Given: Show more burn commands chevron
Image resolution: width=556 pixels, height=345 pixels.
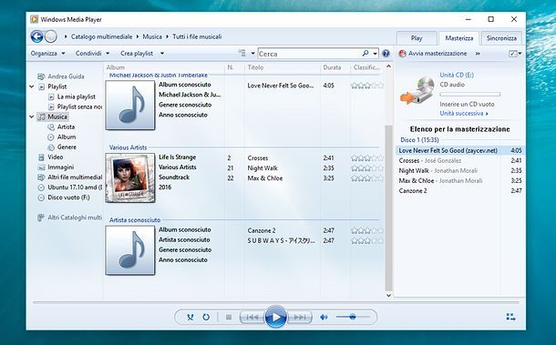Looking at the screenshot, I should click(x=478, y=54).
